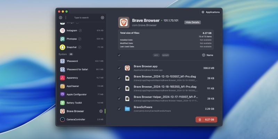Open the filter icon next to search
This screenshot has height=139, width=278.
103,18
